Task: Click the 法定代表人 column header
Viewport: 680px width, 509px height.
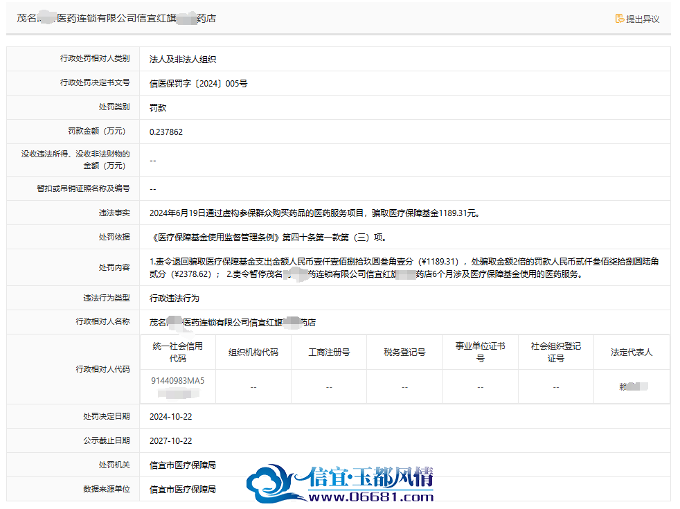Action: click(x=632, y=352)
